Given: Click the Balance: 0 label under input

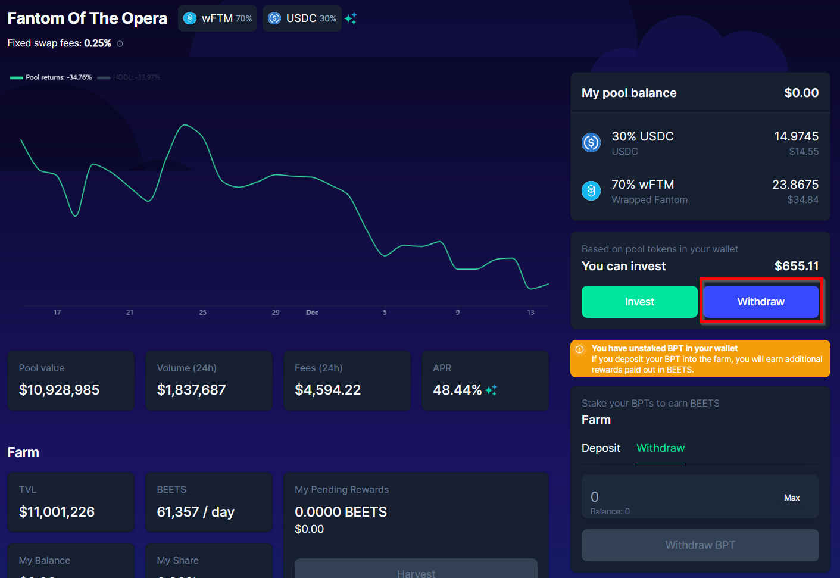Looking at the screenshot, I should 610,511.
